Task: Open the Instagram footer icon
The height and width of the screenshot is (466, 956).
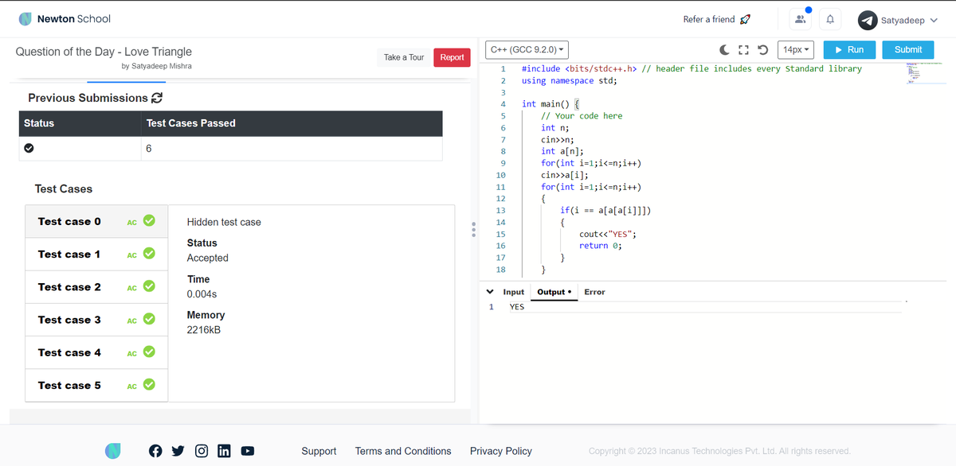Action: [202, 451]
